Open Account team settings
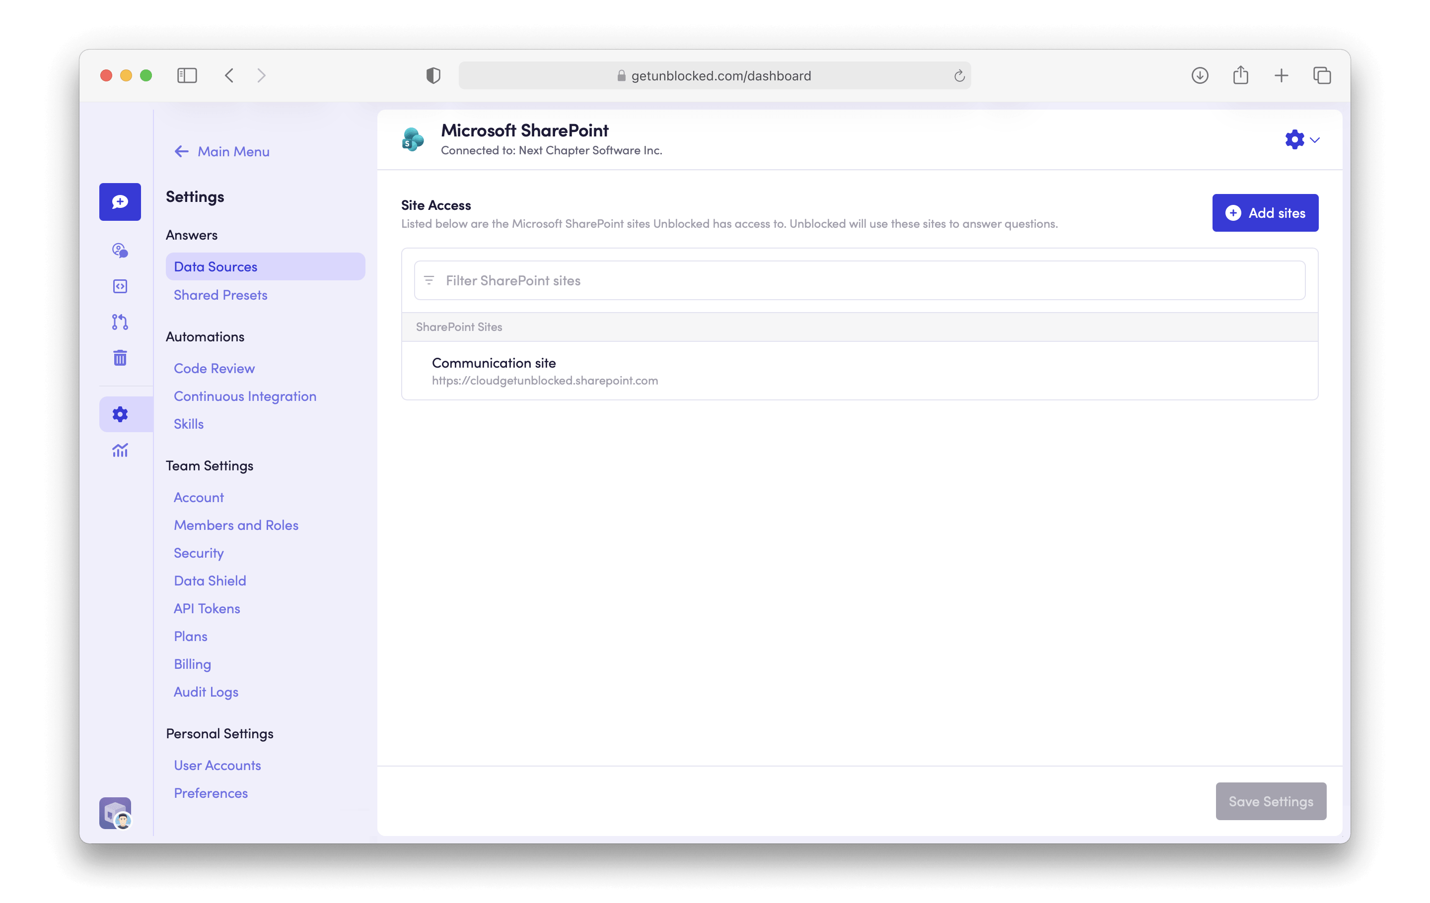1430x903 pixels. (198, 497)
